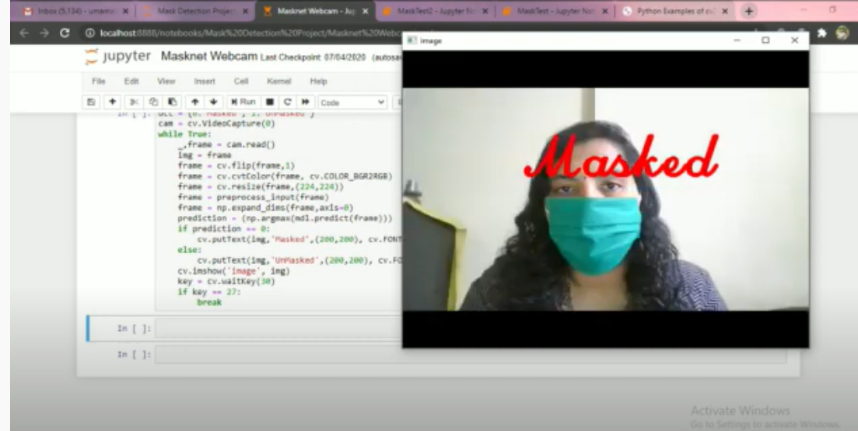Open a new browser tab

pyautogui.click(x=748, y=11)
